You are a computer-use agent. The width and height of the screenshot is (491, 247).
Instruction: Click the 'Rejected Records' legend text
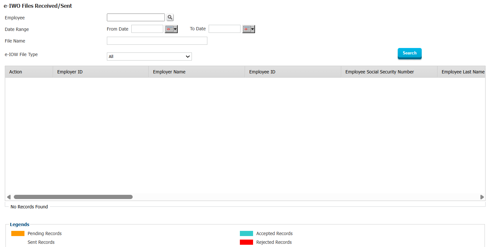click(x=274, y=242)
